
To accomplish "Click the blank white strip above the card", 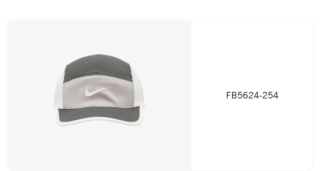I will click(x=160, y=9).
